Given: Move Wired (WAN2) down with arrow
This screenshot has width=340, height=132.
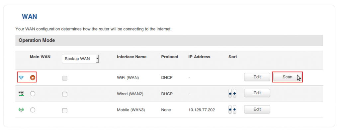Looking at the screenshot, I should pos(234,93).
